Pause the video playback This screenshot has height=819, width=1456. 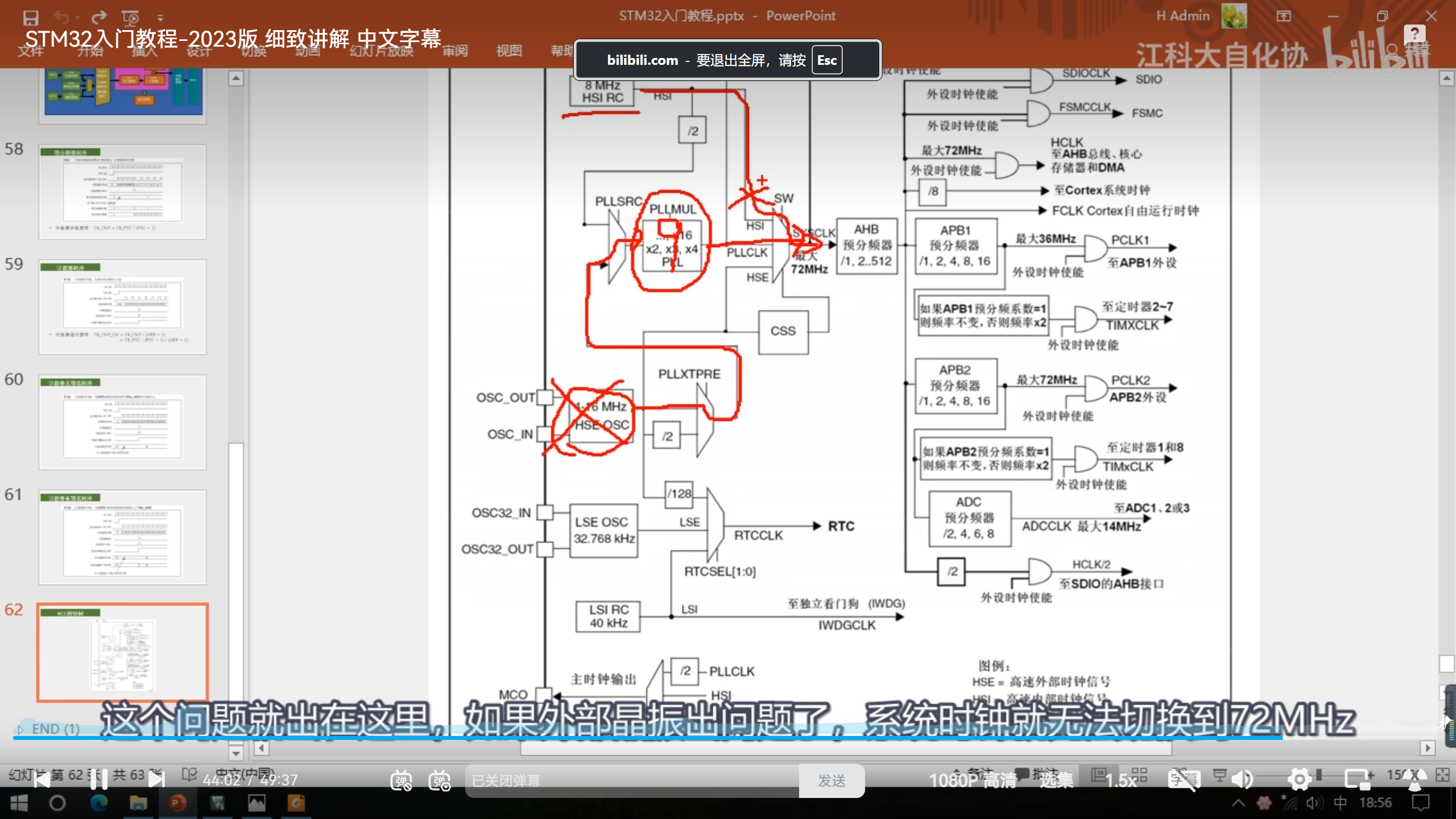(99, 780)
